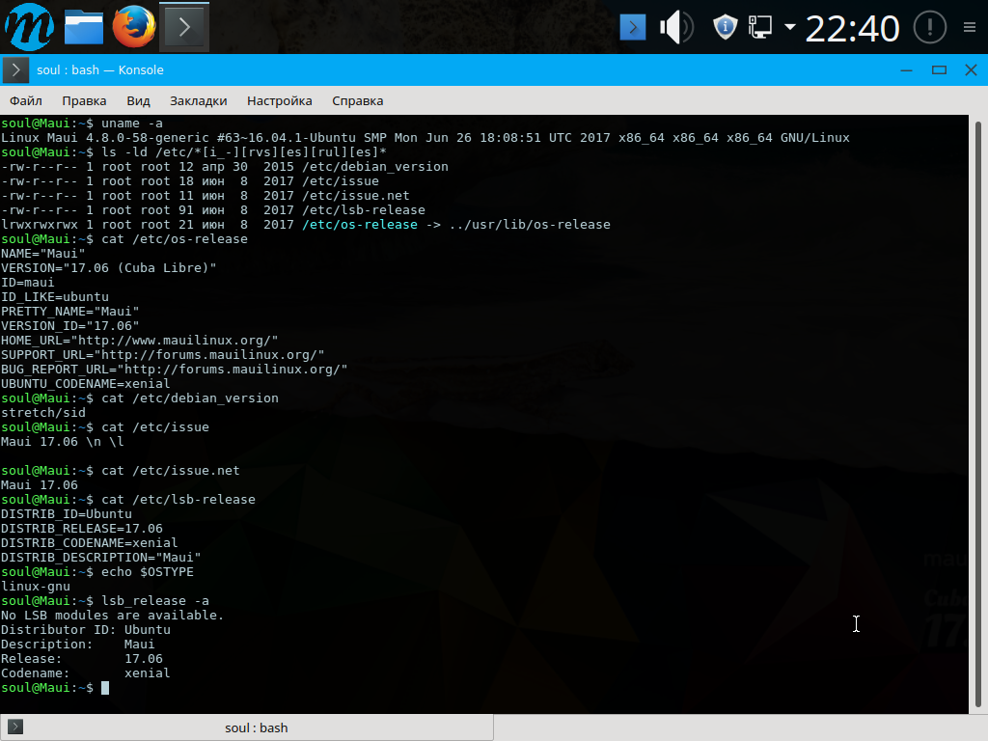The height and width of the screenshot is (741, 988).
Task: Open the audio volume control
Action: [676, 28]
